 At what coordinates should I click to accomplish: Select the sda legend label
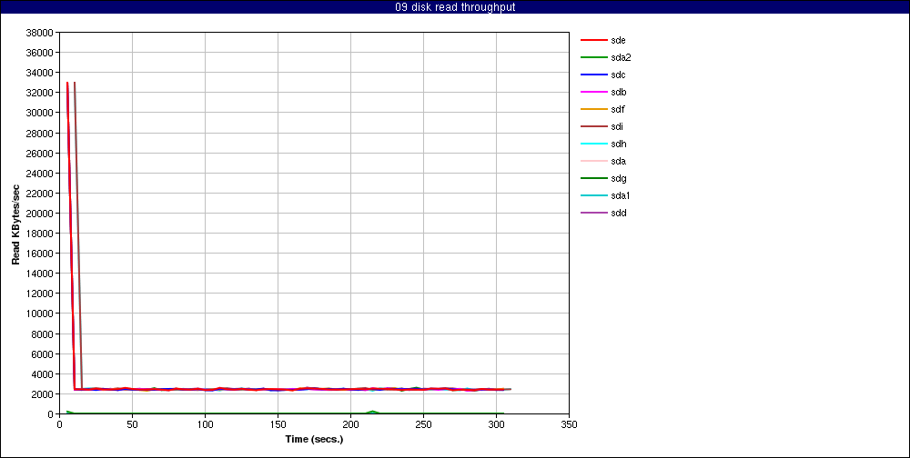(618, 161)
